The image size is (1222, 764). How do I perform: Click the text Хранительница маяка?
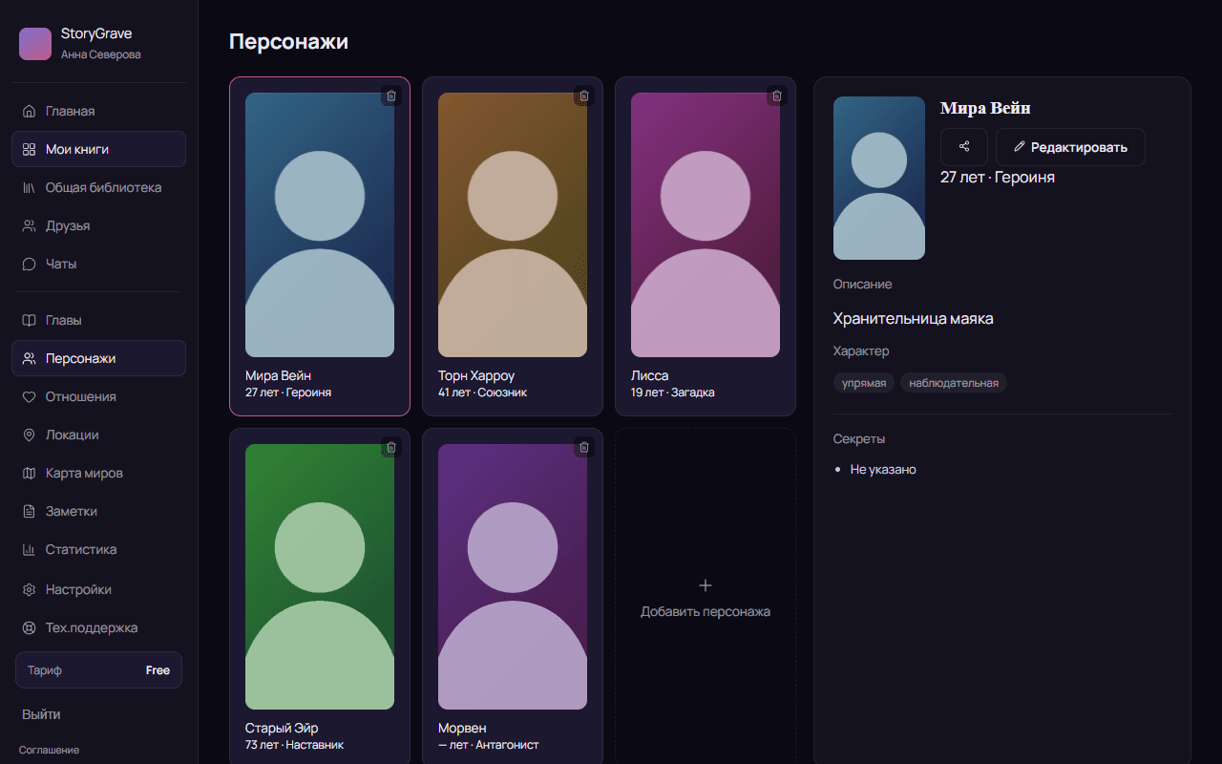914,318
